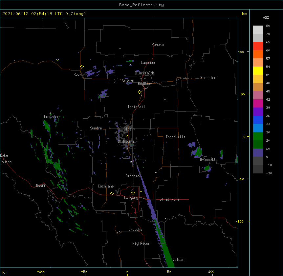283x276 pixels.
Task: Click the white asterisk above Limestone
Action: pyautogui.click(x=50, y=113)
